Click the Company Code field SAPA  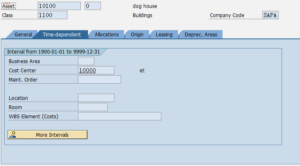point(270,15)
